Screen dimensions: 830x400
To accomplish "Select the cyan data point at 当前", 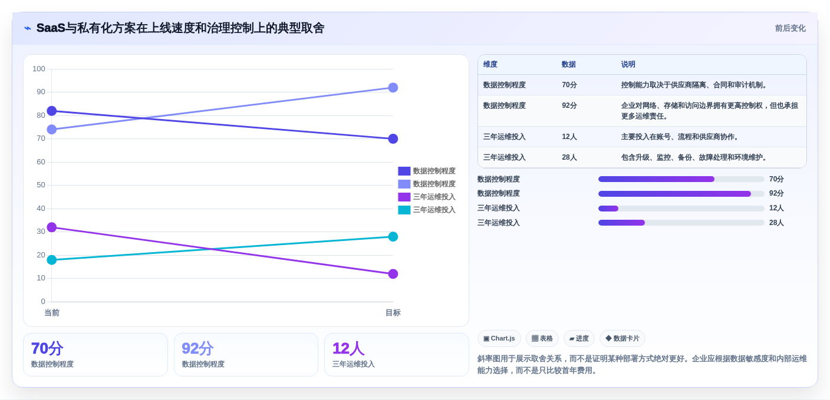I will [52, 260].
